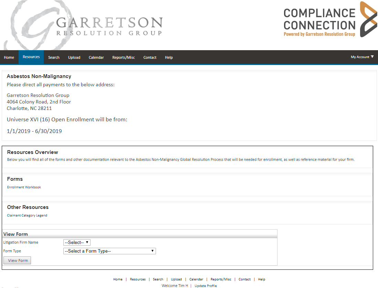Open the Calendar tab in navigation bar
Image resolution: width=378 pixels, height=288 pixels.
pyautogui.click(x=96, y=57)
